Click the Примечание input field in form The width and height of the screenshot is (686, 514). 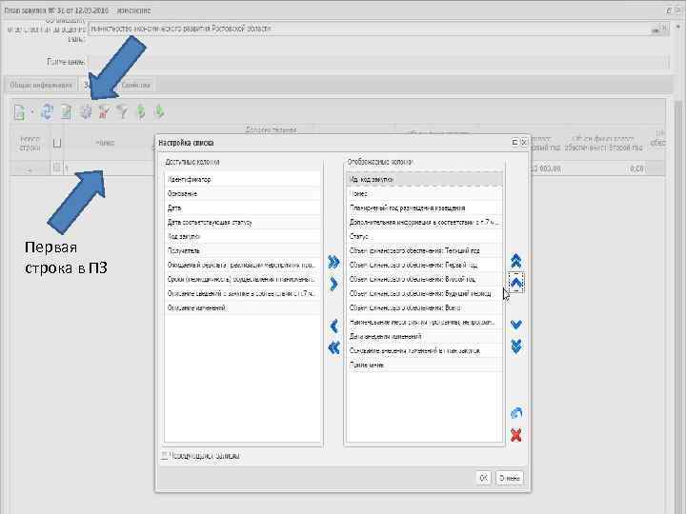click(378, 62)
